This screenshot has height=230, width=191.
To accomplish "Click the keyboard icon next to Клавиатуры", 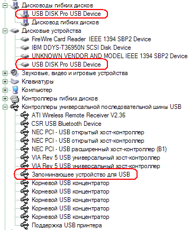I will tap(15, 81).
